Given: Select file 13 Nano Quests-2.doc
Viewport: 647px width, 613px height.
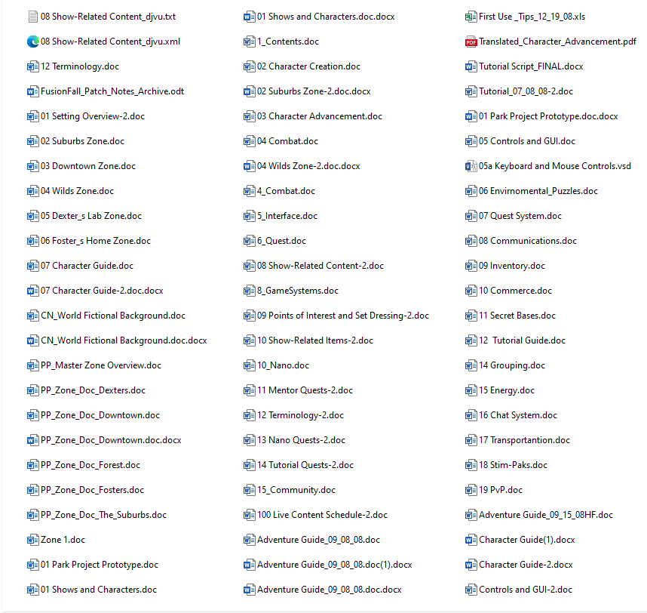Looking at the screenshot, I should (294, 440).
